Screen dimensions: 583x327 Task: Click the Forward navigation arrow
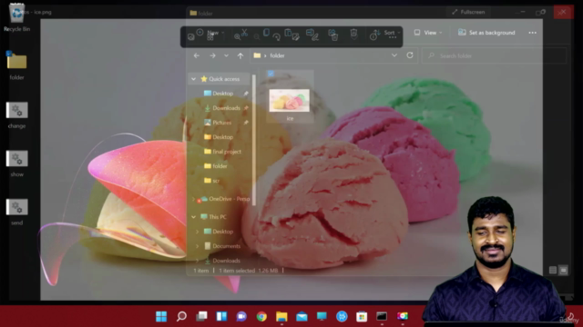pyautogui.click(x=212, y=55)
